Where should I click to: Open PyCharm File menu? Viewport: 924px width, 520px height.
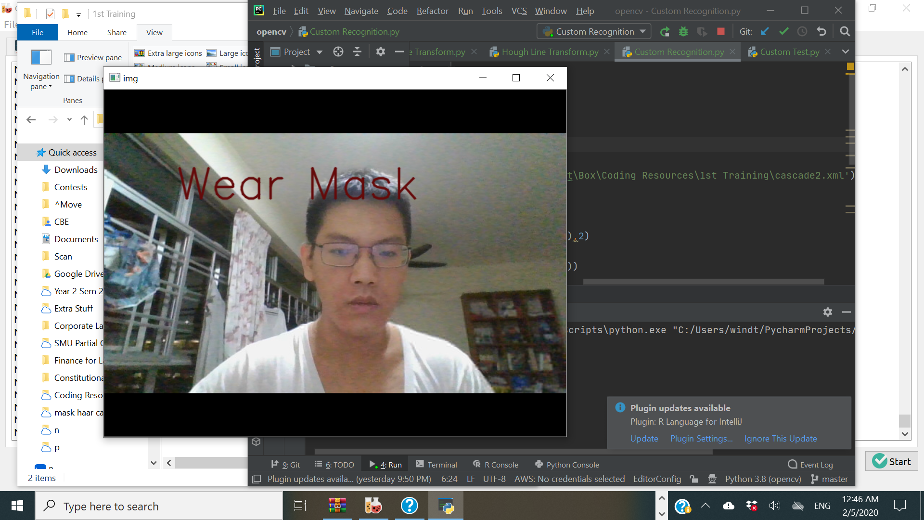(279, 11)
